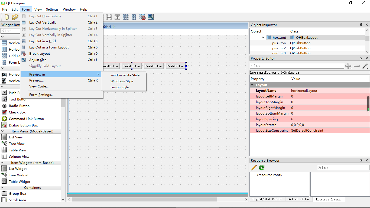Collapse horizontalLayout in Object Inspector

[x=263, y=37]
